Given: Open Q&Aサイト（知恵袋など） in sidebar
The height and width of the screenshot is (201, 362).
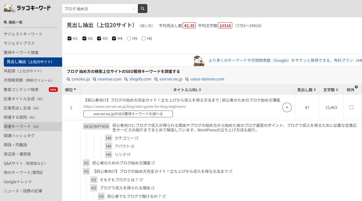Looking at the screenshot, I should click(25, 163).
